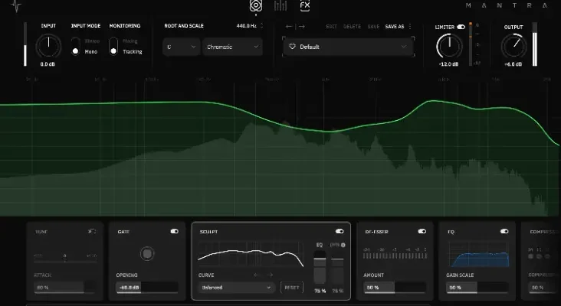Toggle the Limiter switch
Viewport: 561px width, 306px height.
(x=461, y=27)
